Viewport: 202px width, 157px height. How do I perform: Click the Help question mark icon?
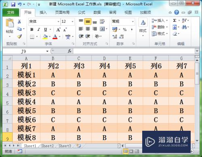coord(177,13)
